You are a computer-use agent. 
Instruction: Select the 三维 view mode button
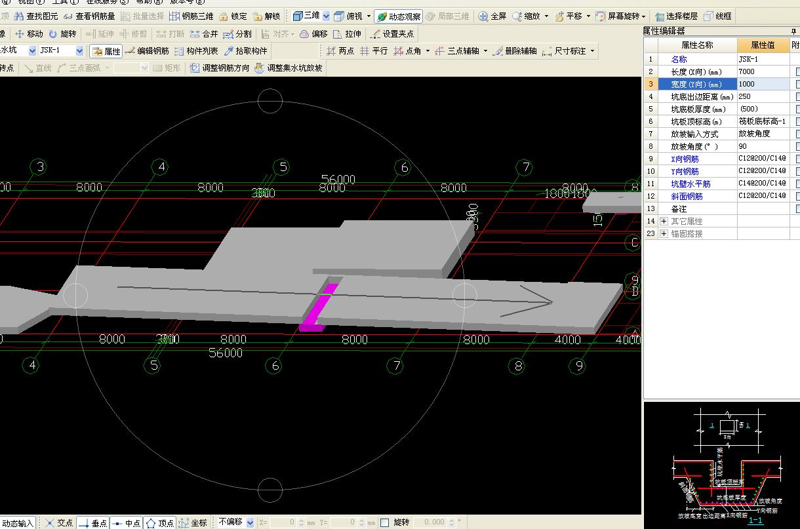307,16
